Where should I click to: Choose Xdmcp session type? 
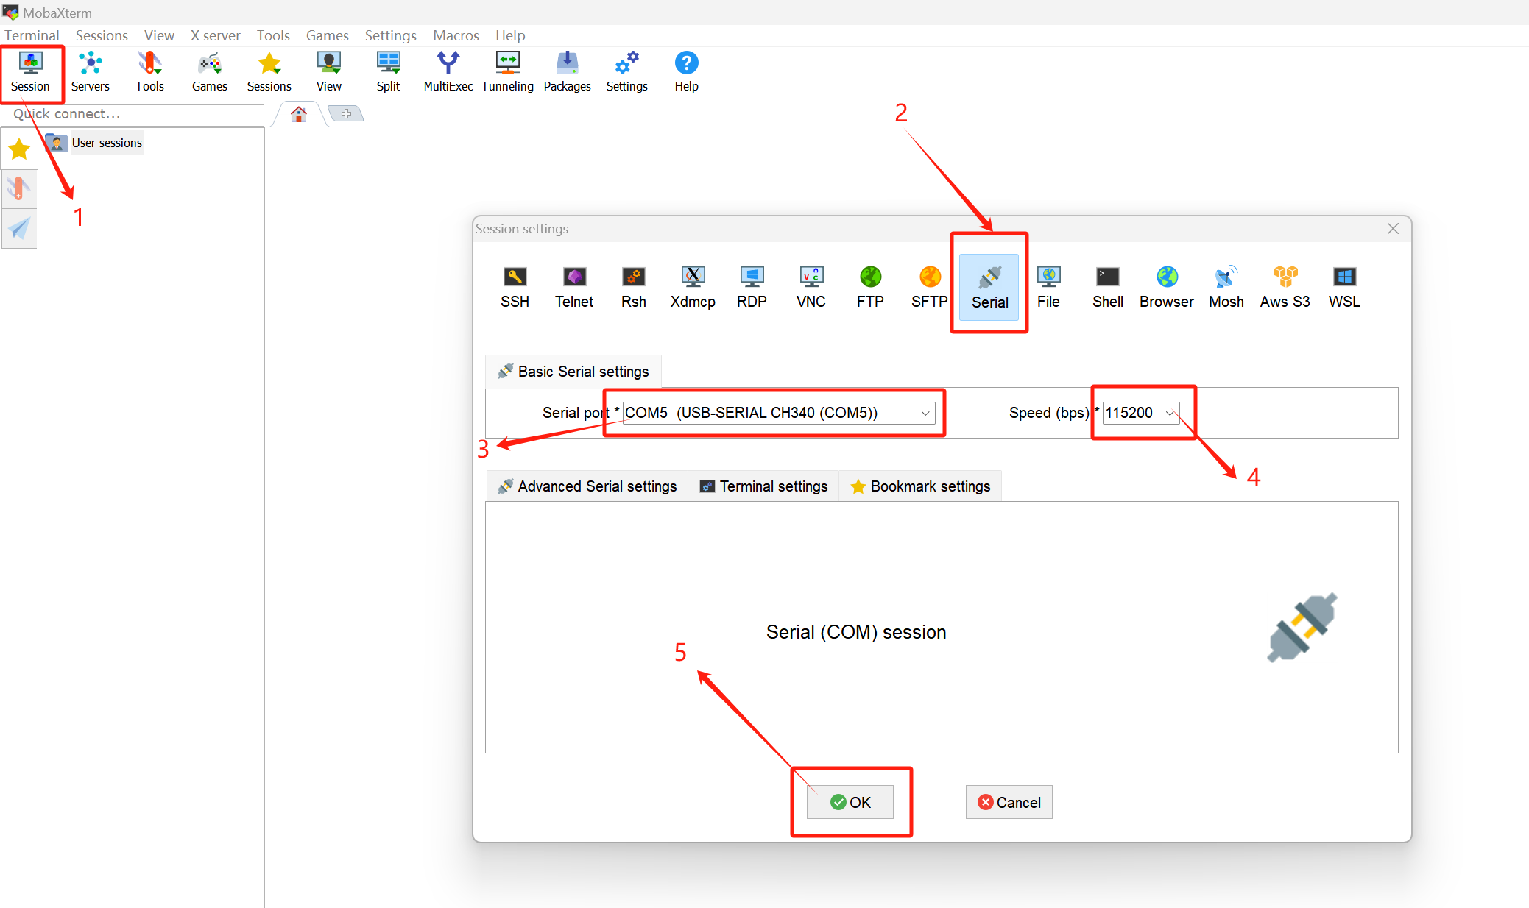(x=693, y=287)
